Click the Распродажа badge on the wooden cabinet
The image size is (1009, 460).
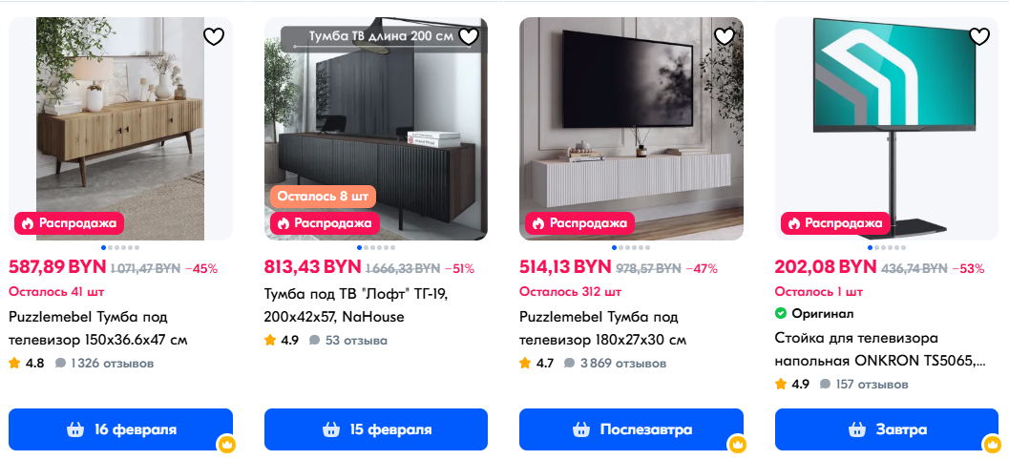70,224
